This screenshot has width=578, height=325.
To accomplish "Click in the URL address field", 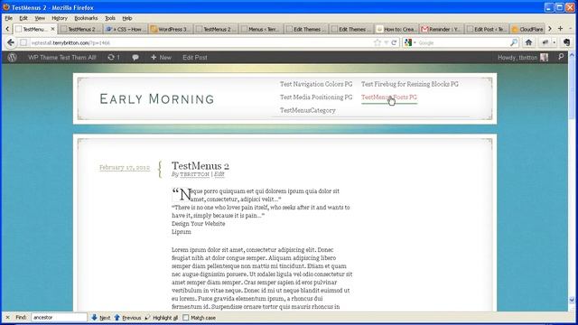I will coord(199,42).
